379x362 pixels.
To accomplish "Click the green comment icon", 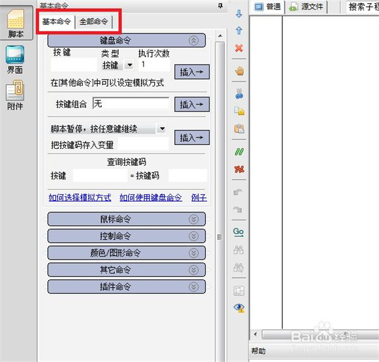I will click(239, 151).
